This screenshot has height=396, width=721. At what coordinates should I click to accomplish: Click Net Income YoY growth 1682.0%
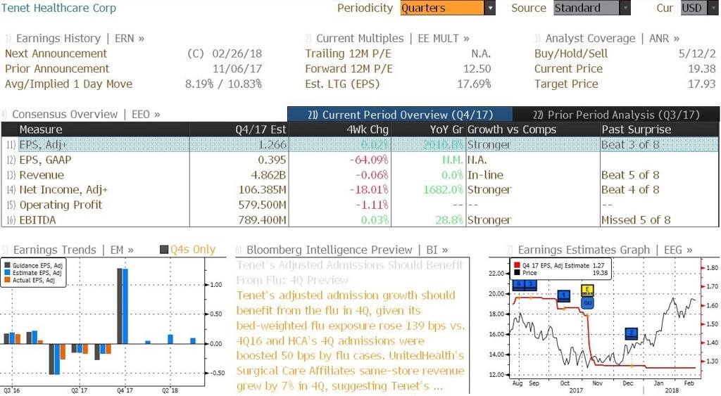pyautogui.click(x=444, y=189)
